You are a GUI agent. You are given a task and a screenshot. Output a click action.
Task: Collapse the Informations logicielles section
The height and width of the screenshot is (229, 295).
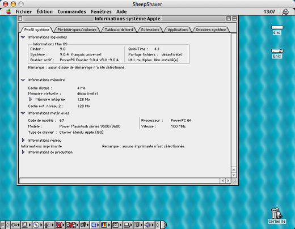[x=23, y=37]
